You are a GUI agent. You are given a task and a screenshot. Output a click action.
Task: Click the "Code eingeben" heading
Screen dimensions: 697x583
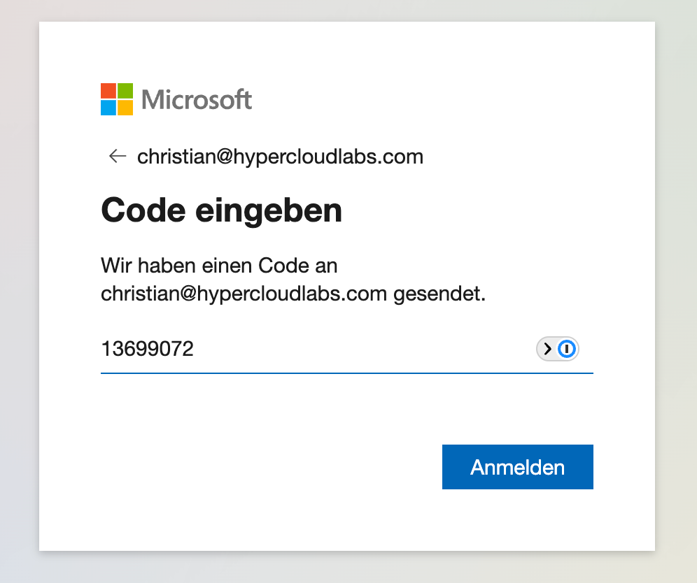tap(222, 210)
